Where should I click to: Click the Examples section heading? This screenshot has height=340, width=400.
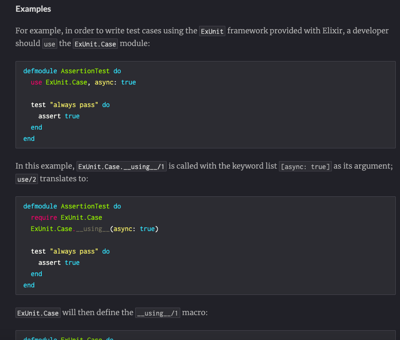33,9
